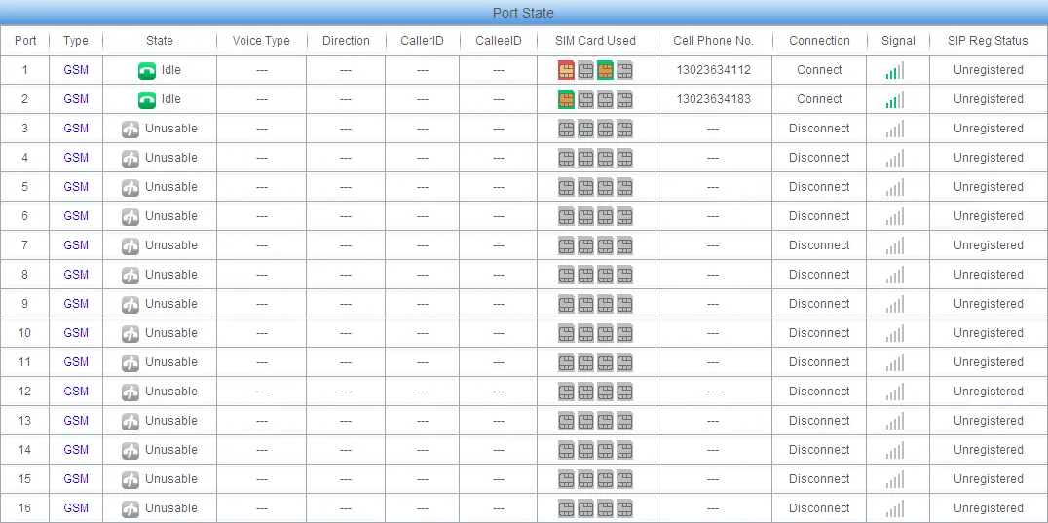Click the SIP Reg Status column header
This screenshot has height=523, width=1048.
(988, 41)
